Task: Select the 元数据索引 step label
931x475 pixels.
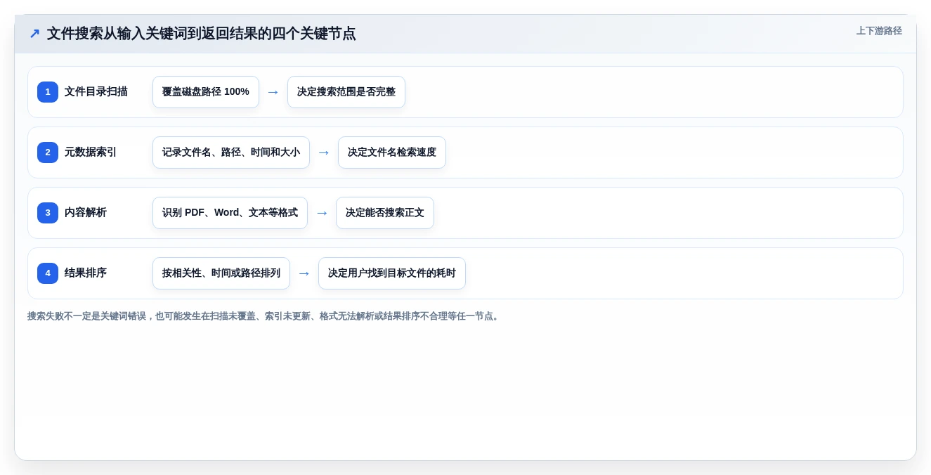Action: pos(91,152)
